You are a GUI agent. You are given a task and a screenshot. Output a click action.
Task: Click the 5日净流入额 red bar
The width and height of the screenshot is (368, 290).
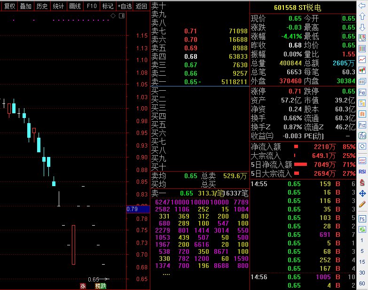coord(300,165)
